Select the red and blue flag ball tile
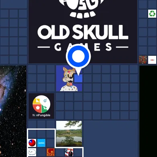Viewport: 157px width, 157px height. [x=32, y=143]
